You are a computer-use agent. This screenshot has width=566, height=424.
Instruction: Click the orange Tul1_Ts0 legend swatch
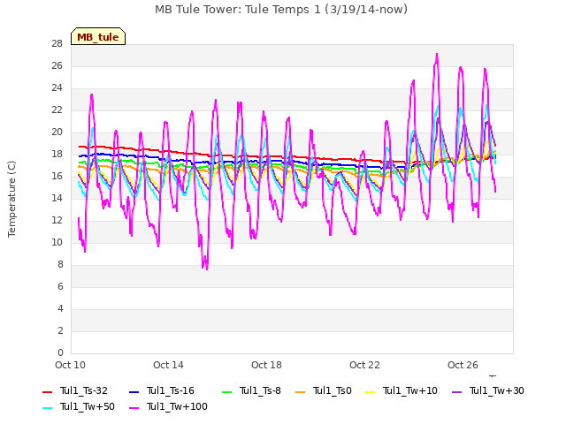(300, 391)
